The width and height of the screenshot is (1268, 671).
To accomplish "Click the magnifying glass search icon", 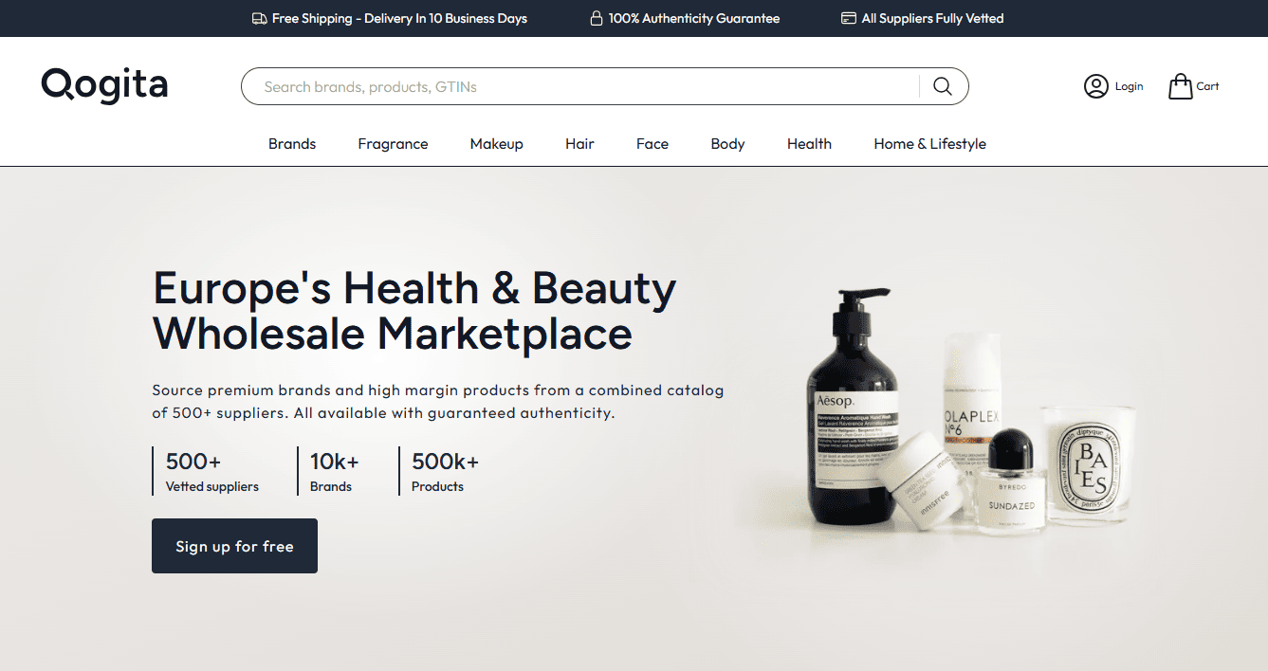I will [942, 86].
